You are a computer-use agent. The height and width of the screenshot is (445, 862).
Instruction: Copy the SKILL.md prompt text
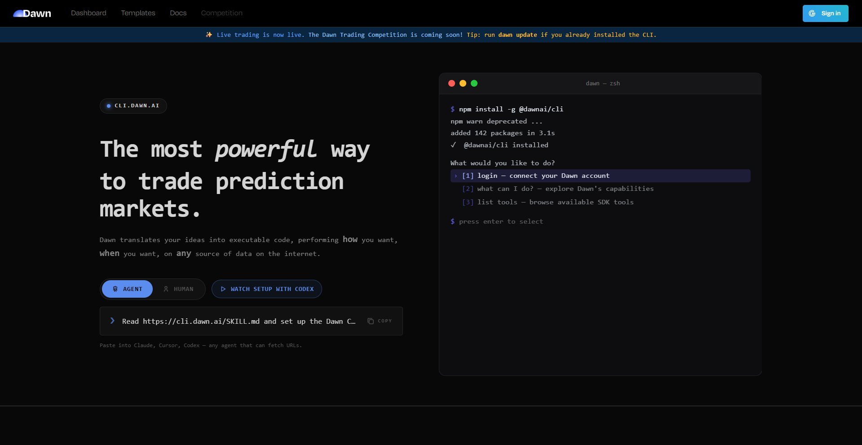[380, 321]
